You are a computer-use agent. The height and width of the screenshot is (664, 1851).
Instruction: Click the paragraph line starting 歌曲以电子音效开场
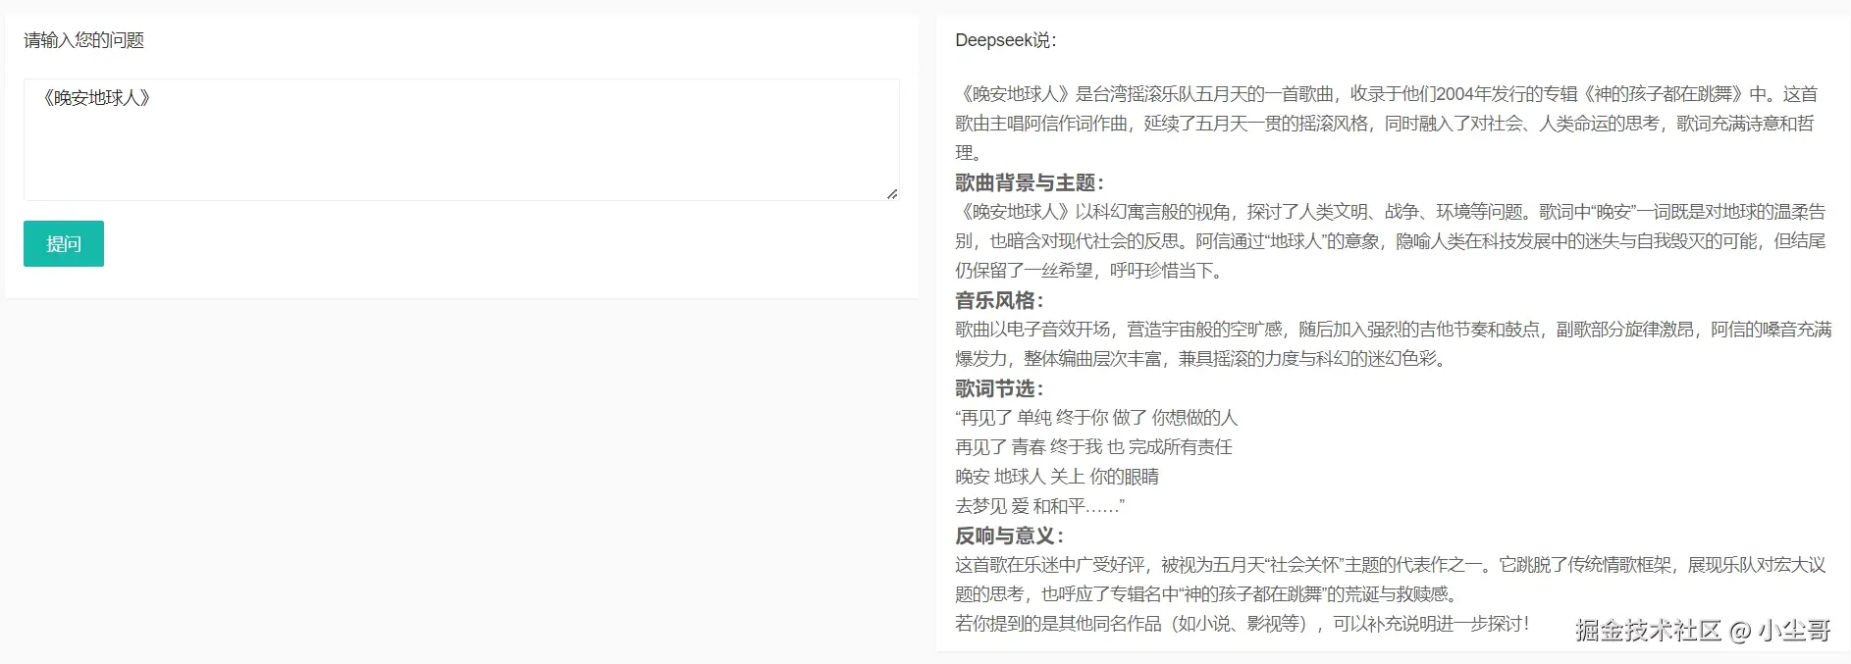1394,330
